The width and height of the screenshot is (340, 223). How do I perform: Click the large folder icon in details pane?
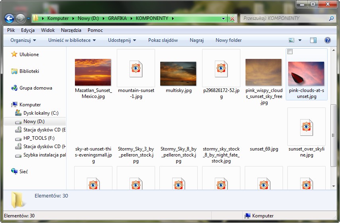click(18, 200)
